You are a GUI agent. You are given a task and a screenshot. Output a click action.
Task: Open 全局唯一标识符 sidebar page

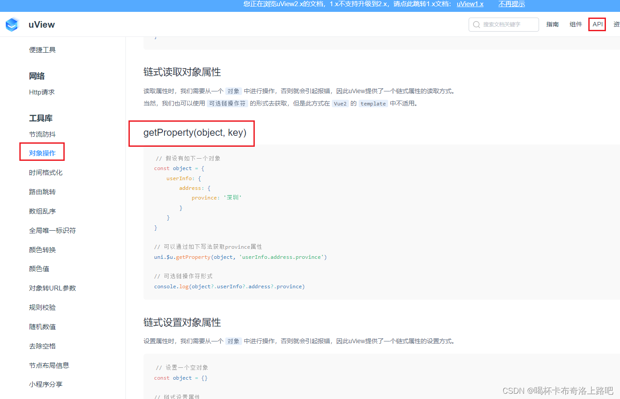[52, 230]
